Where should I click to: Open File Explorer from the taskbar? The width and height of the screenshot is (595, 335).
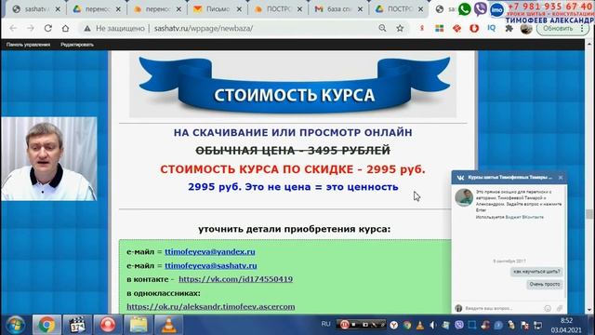(x=139, y=325)
